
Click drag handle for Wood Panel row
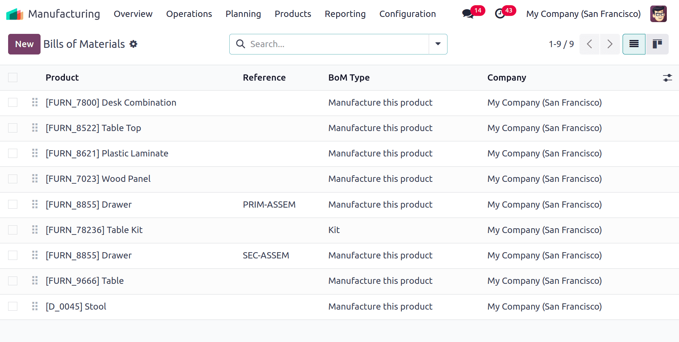(x=35, y=179)
